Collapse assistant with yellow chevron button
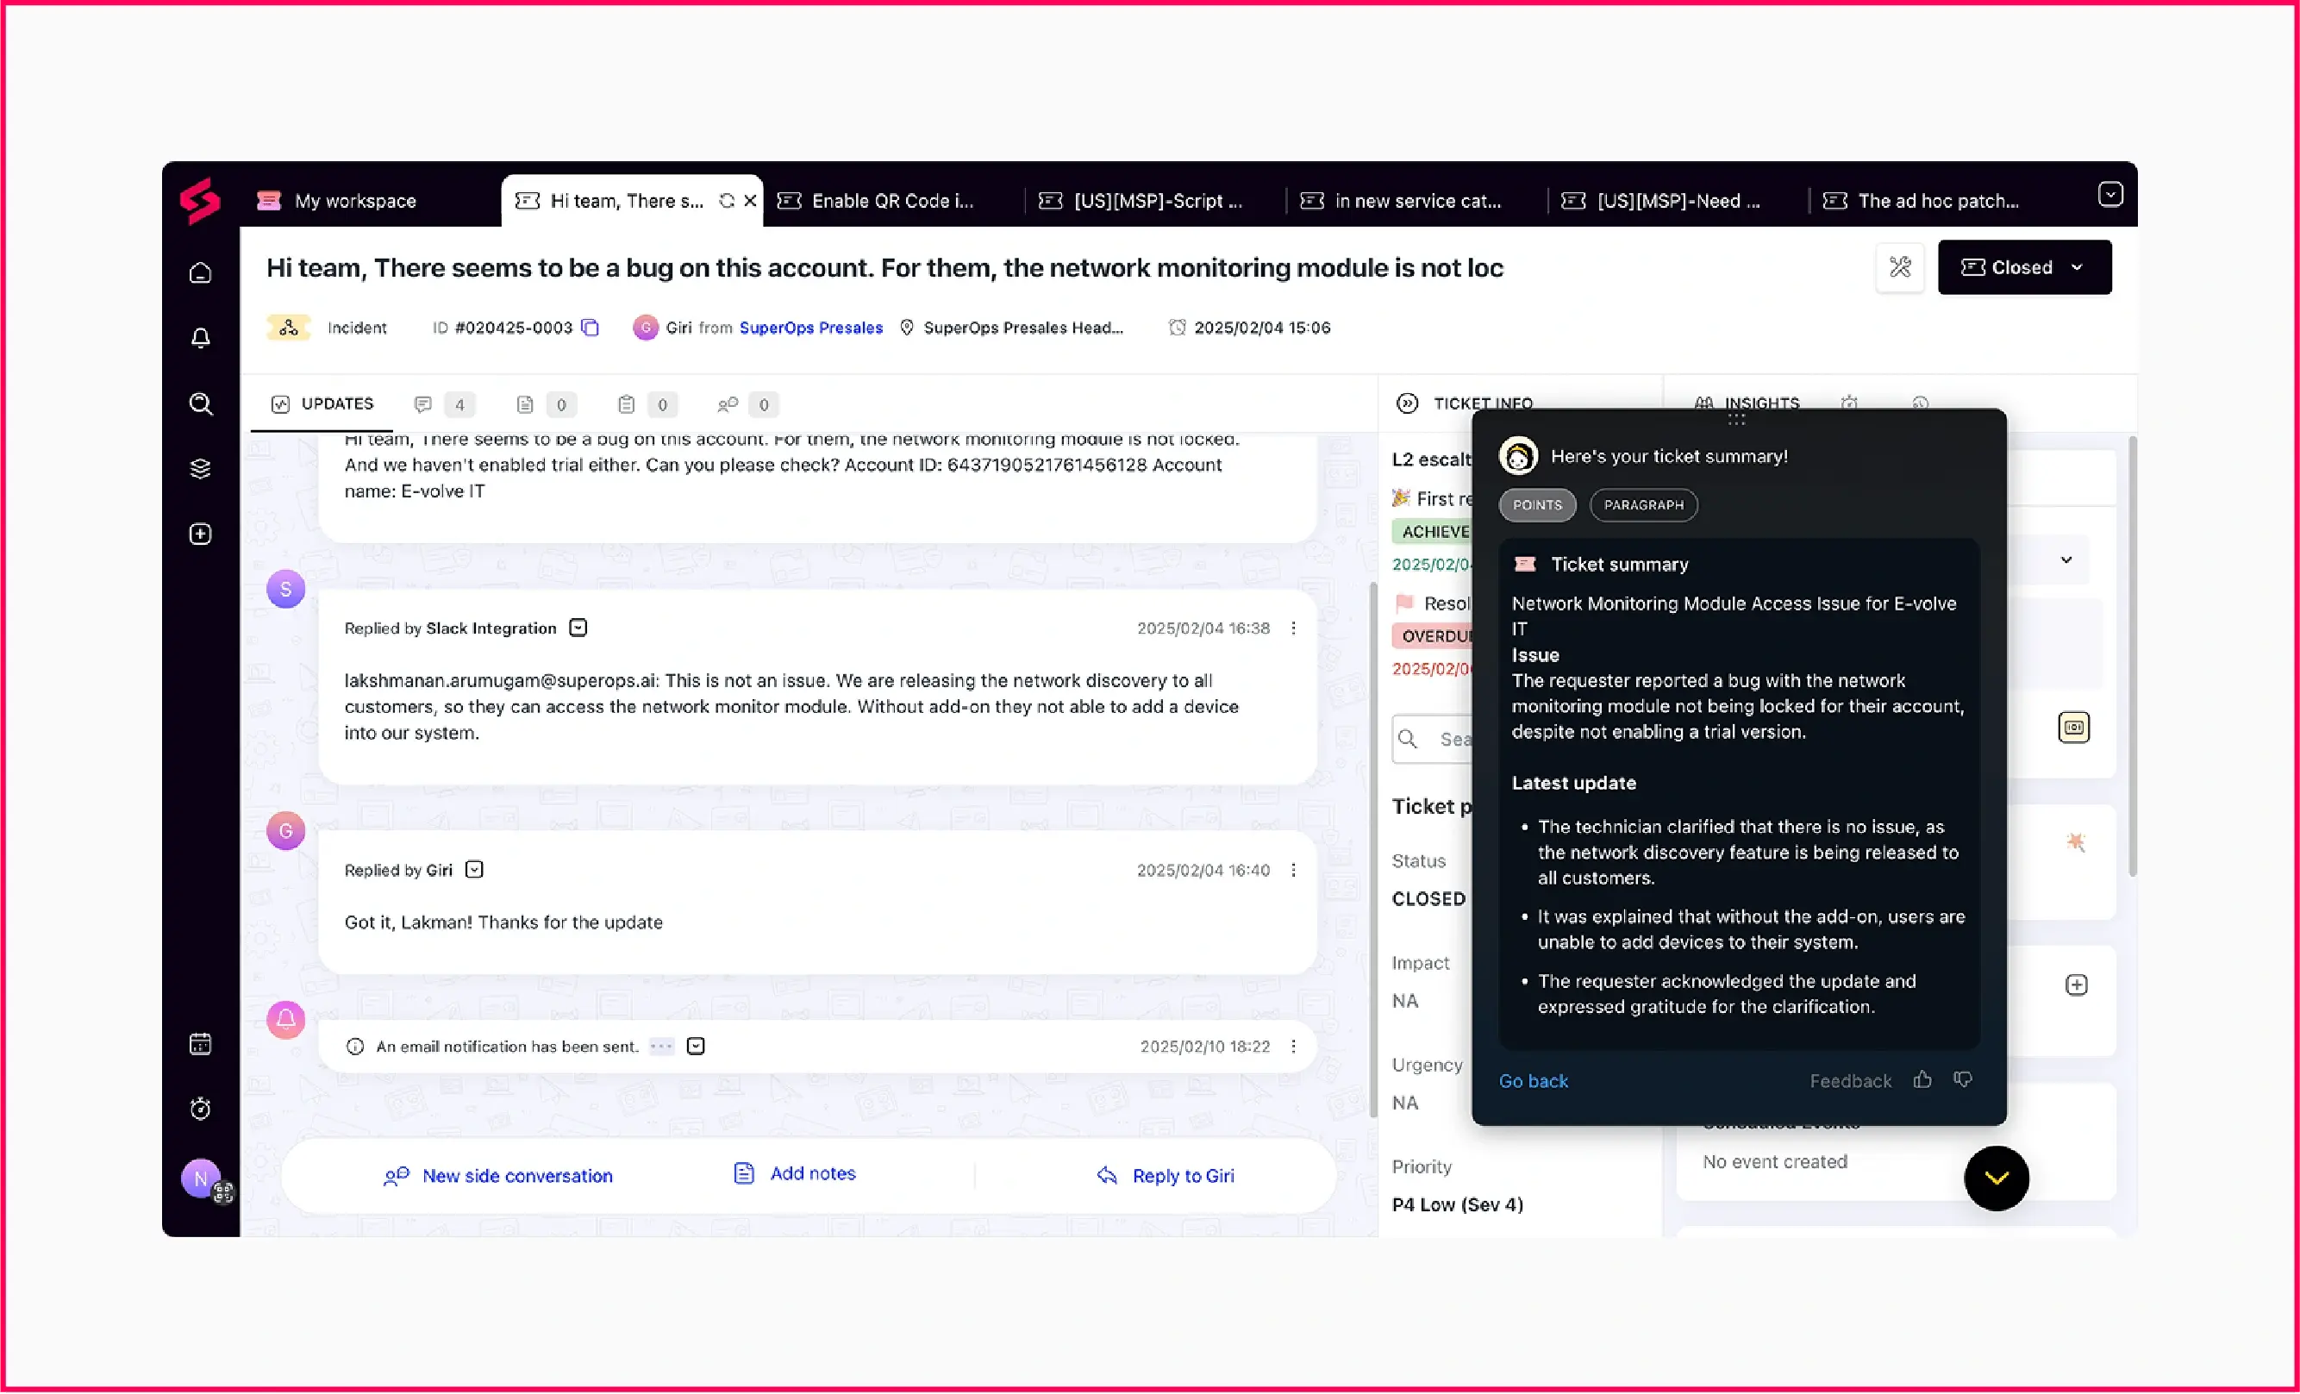 [1996, 1178]
